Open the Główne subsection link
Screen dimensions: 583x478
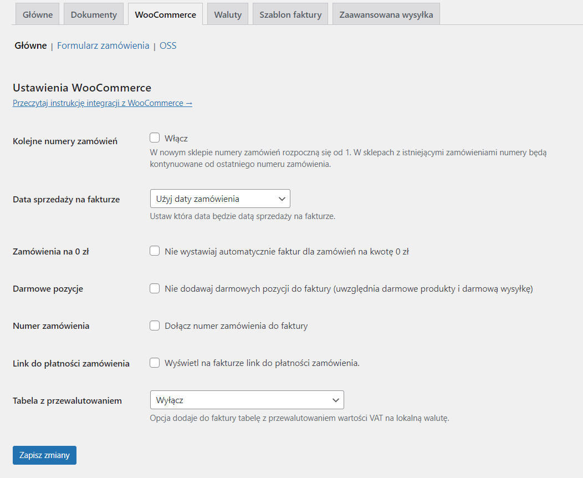tap(30, 45)
